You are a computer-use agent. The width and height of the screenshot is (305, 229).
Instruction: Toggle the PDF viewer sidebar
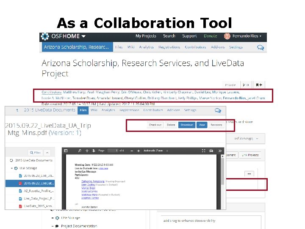pos(66,151)
